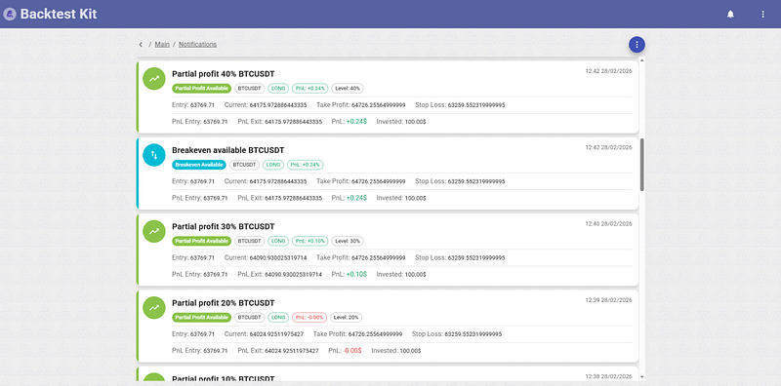Screen dimensions: 781x386
Task: Click Take Profit value on Partial profit 30% card
Action: click(379, 257)
